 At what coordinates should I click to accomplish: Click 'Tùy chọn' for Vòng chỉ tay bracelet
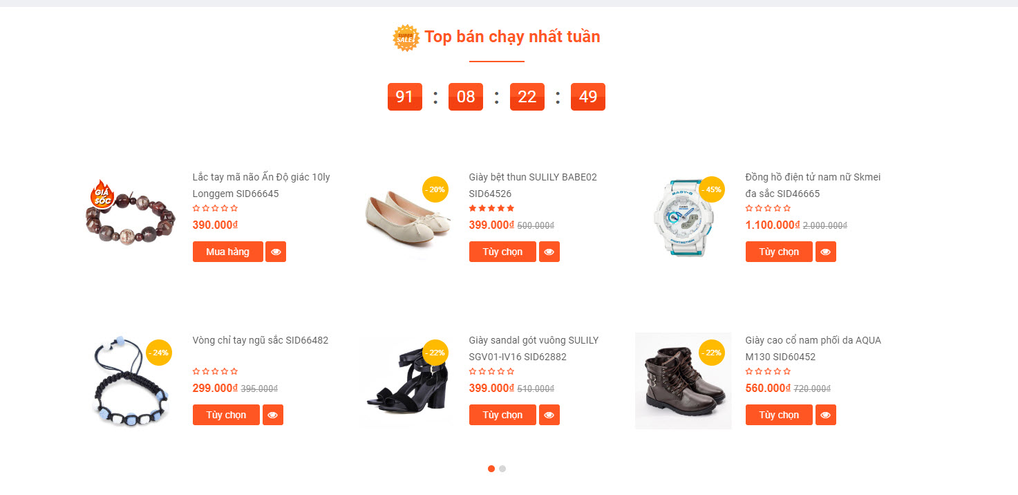pos(226,415)
